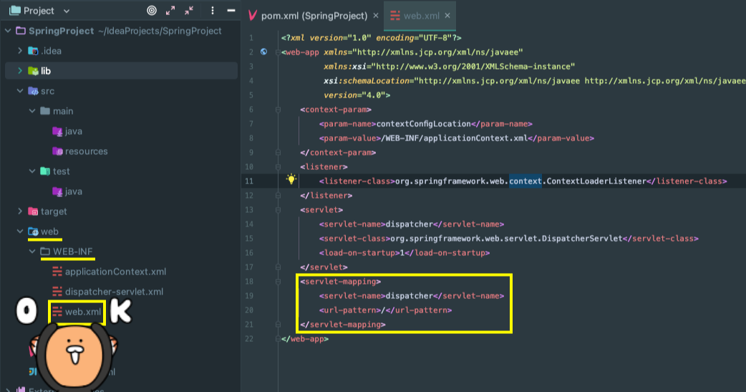Open Project panel options (three dots)
746x392 pixels.
pos(212,11)
